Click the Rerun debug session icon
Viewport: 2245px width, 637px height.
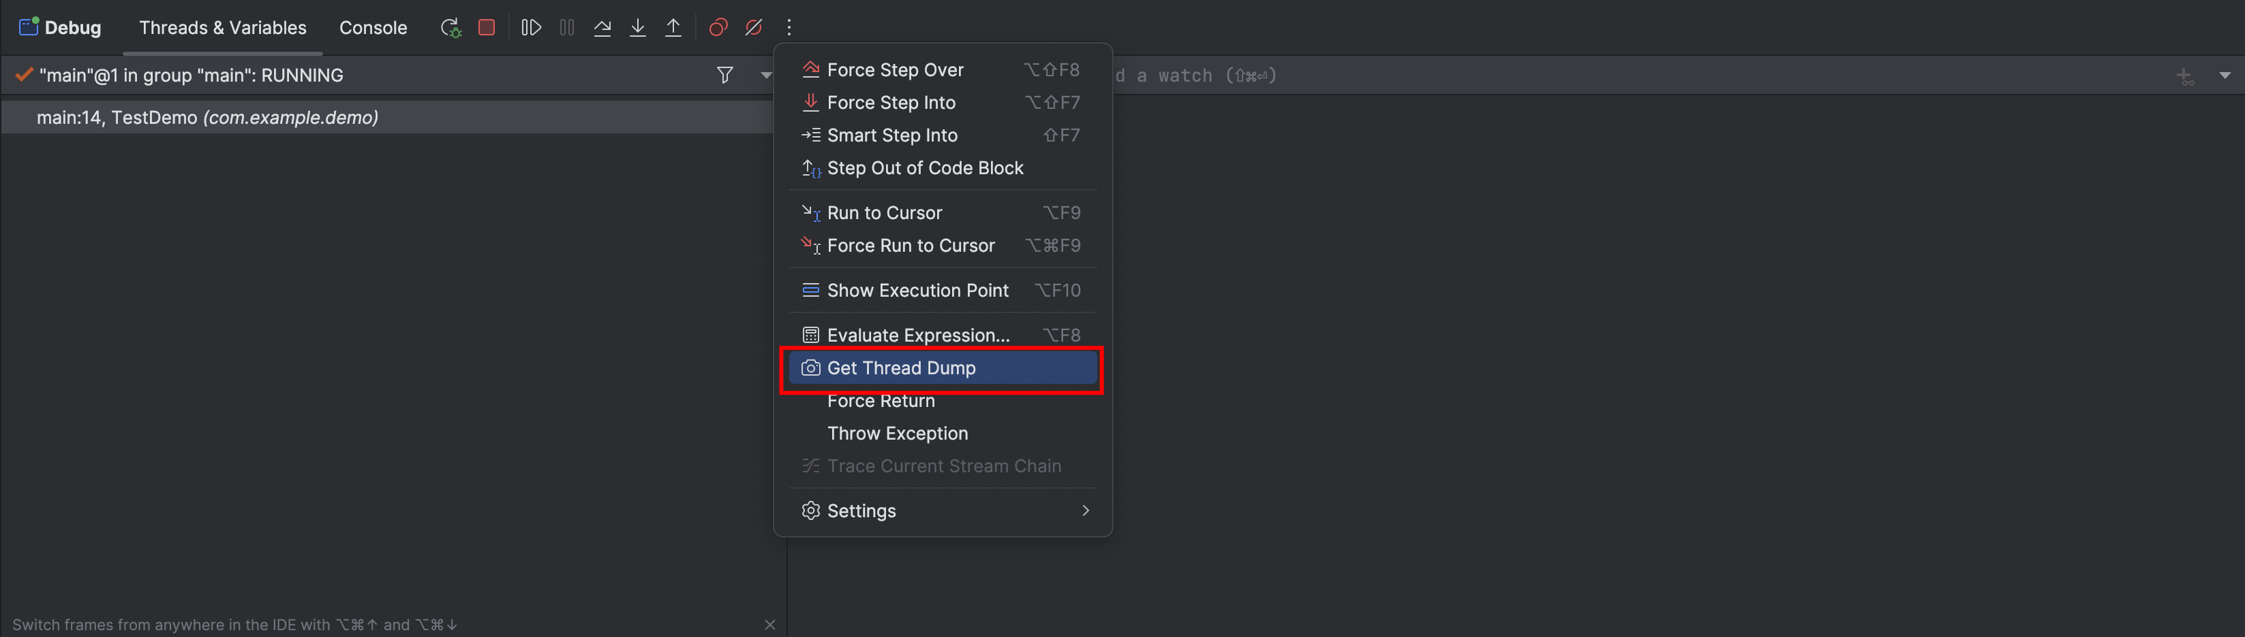point(450,28)
